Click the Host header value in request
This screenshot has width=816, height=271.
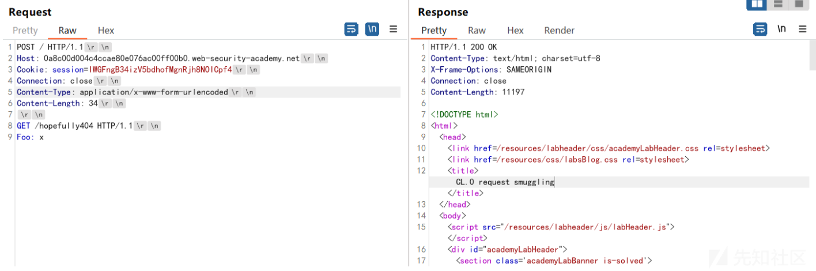point(171,58)
